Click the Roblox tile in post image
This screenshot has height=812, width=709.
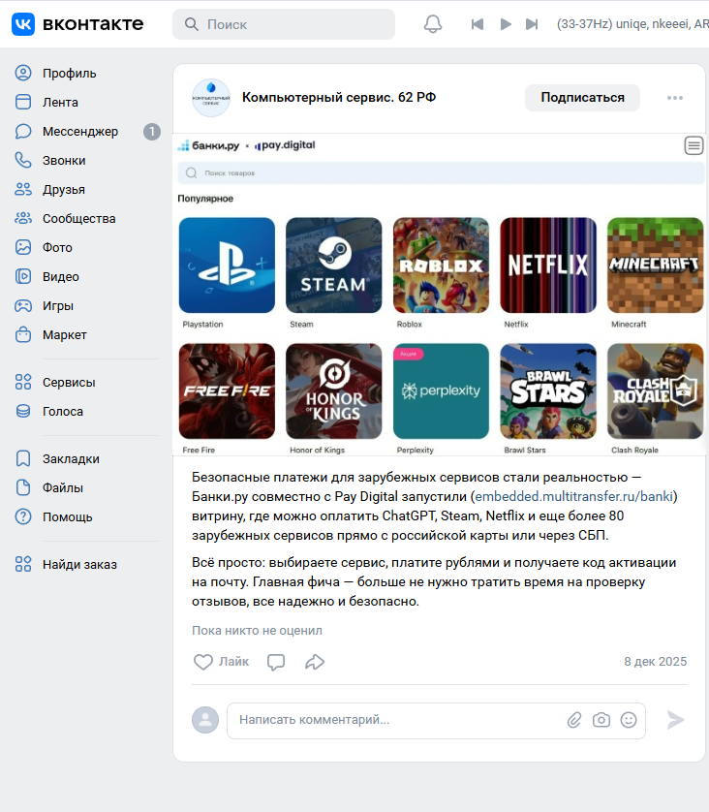pyautogui.click(x=441, y=265)
